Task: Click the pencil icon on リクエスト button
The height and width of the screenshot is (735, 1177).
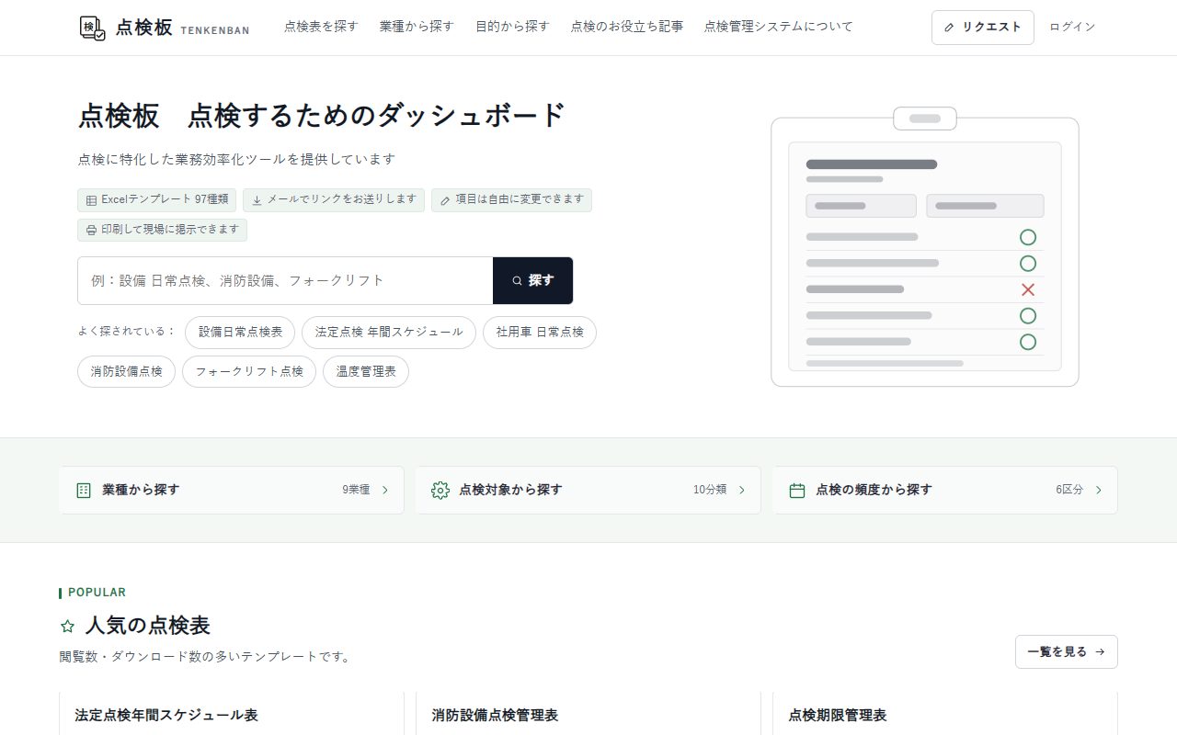Action: pyautogui.click(x=950, y=28)
